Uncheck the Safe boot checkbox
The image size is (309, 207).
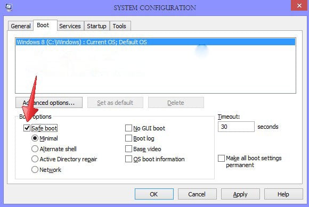[x=27, y=128]
